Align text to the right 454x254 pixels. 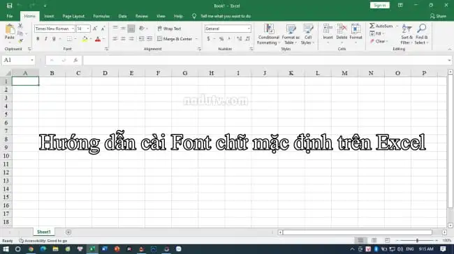coord(131,39)
